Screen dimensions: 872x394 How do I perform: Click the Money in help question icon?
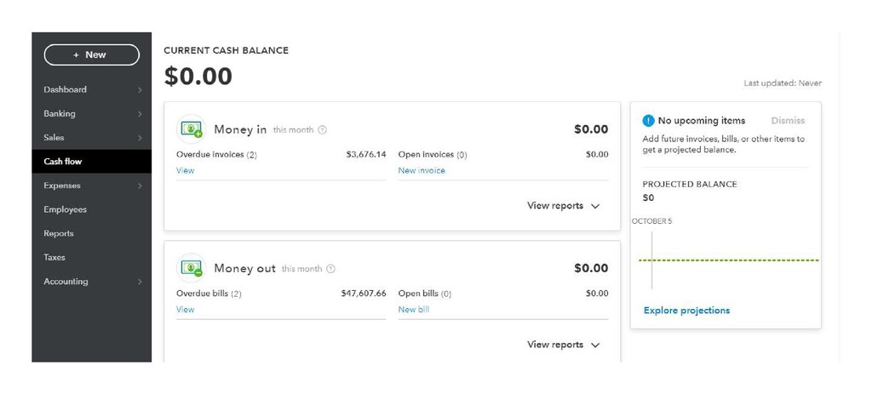click(323, 130)
